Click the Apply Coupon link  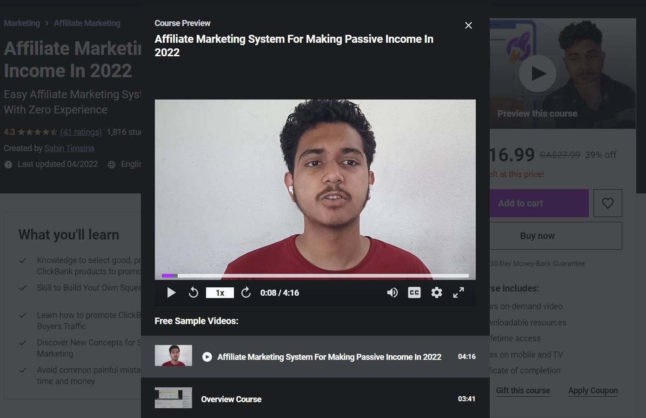(x=593, y=391)
